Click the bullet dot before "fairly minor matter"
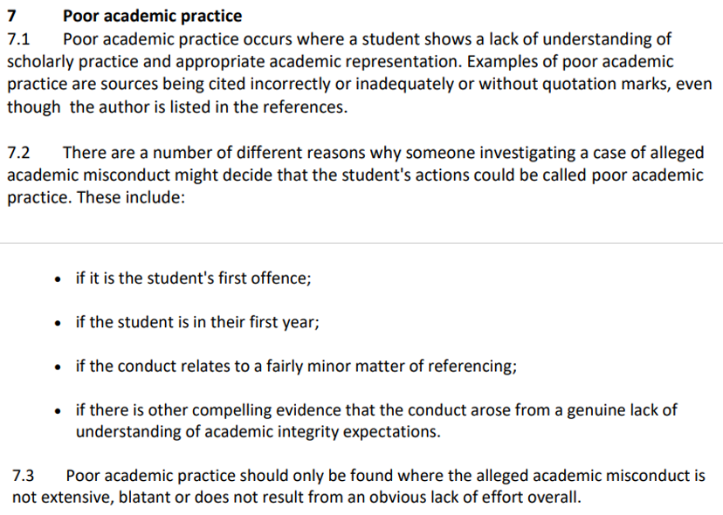The image size is (723, 515). click(57, 367)
